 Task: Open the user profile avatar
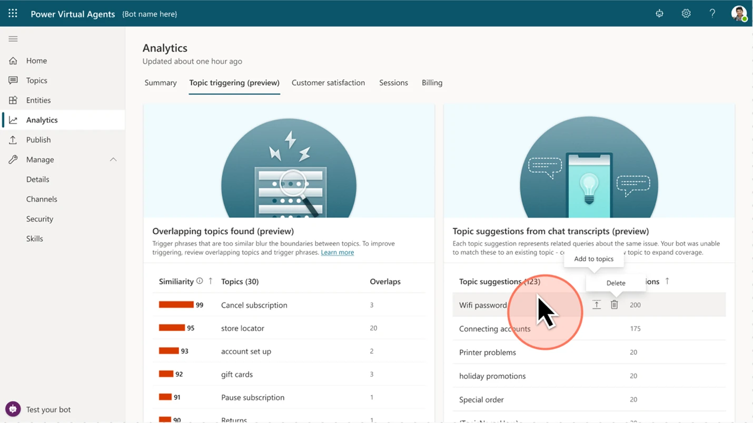click(x=739, y=13)
